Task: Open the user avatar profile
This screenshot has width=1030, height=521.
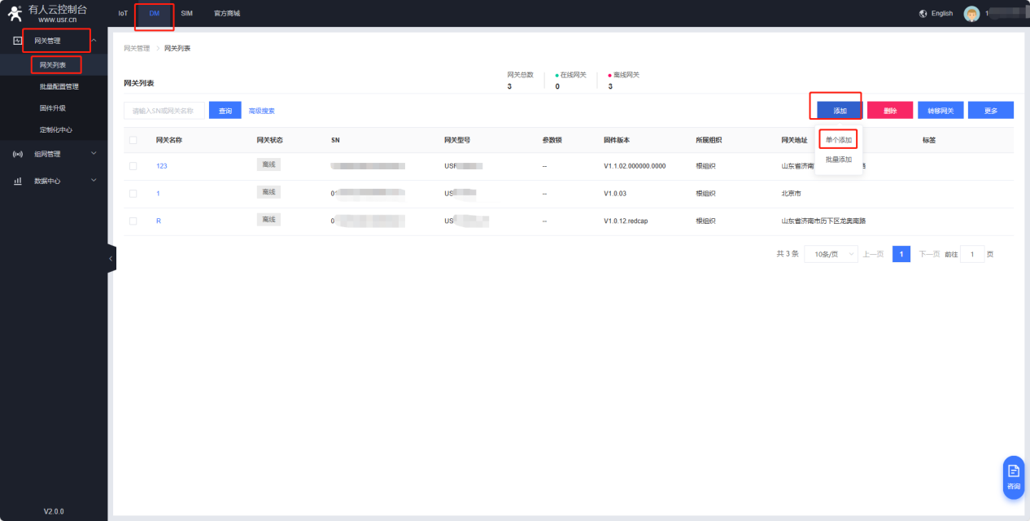Action: (x=971, y=14)
